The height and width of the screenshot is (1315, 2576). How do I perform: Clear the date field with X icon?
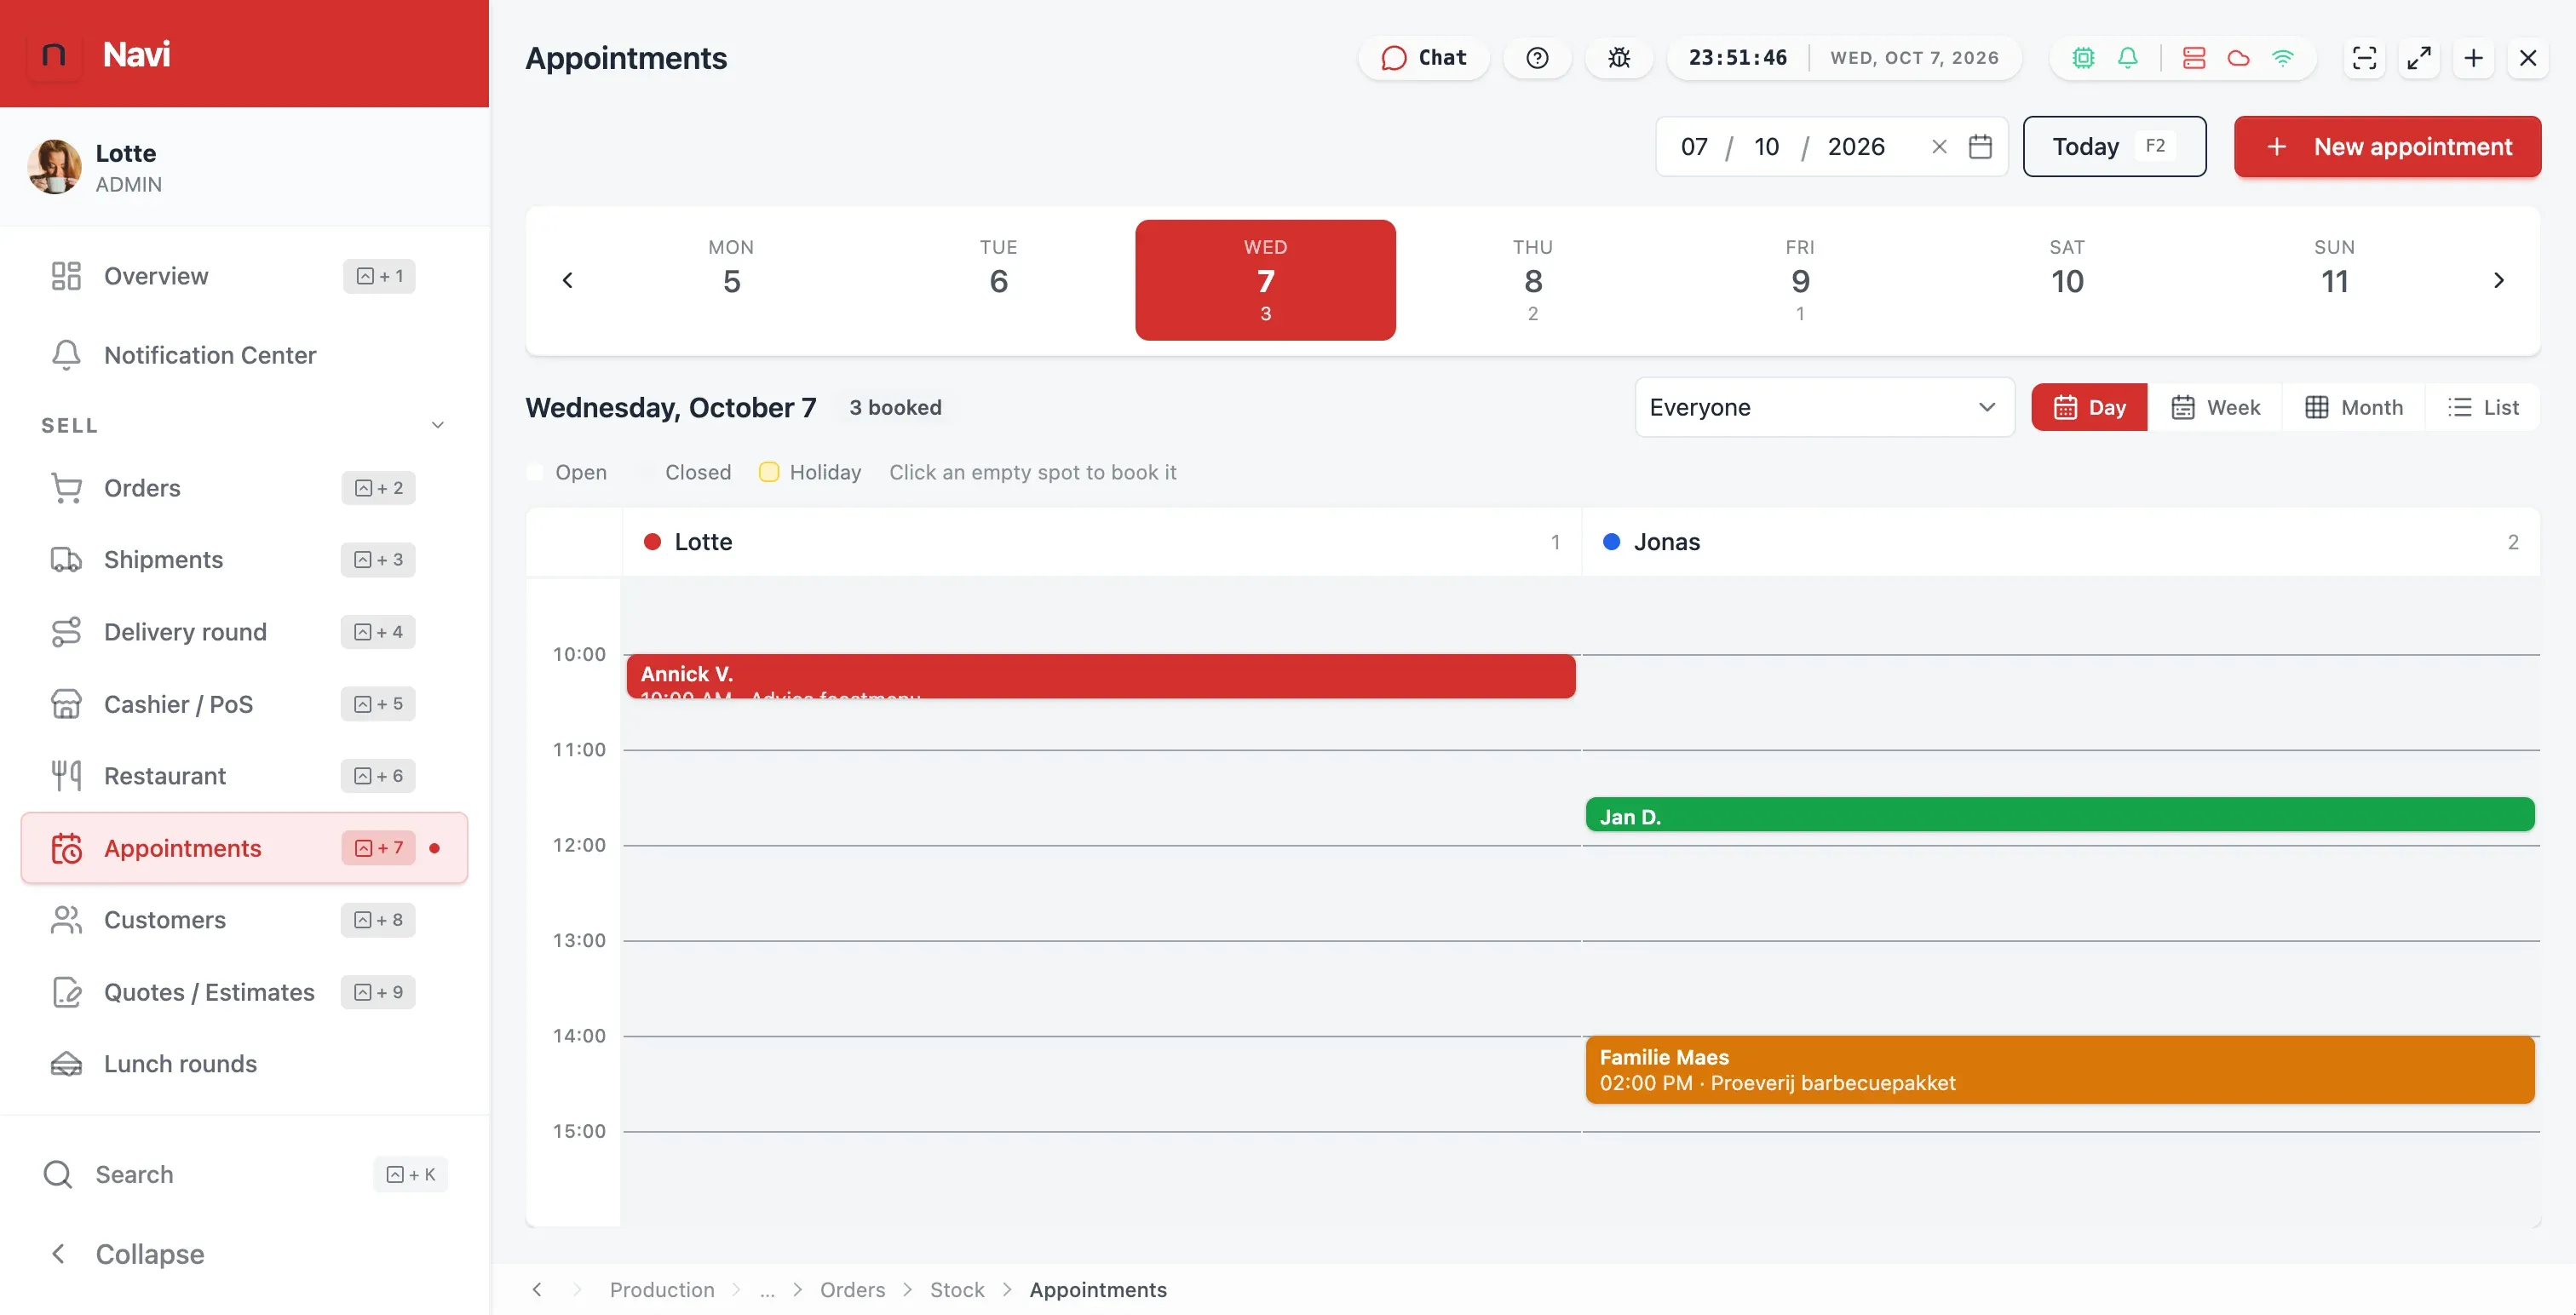1939,147
